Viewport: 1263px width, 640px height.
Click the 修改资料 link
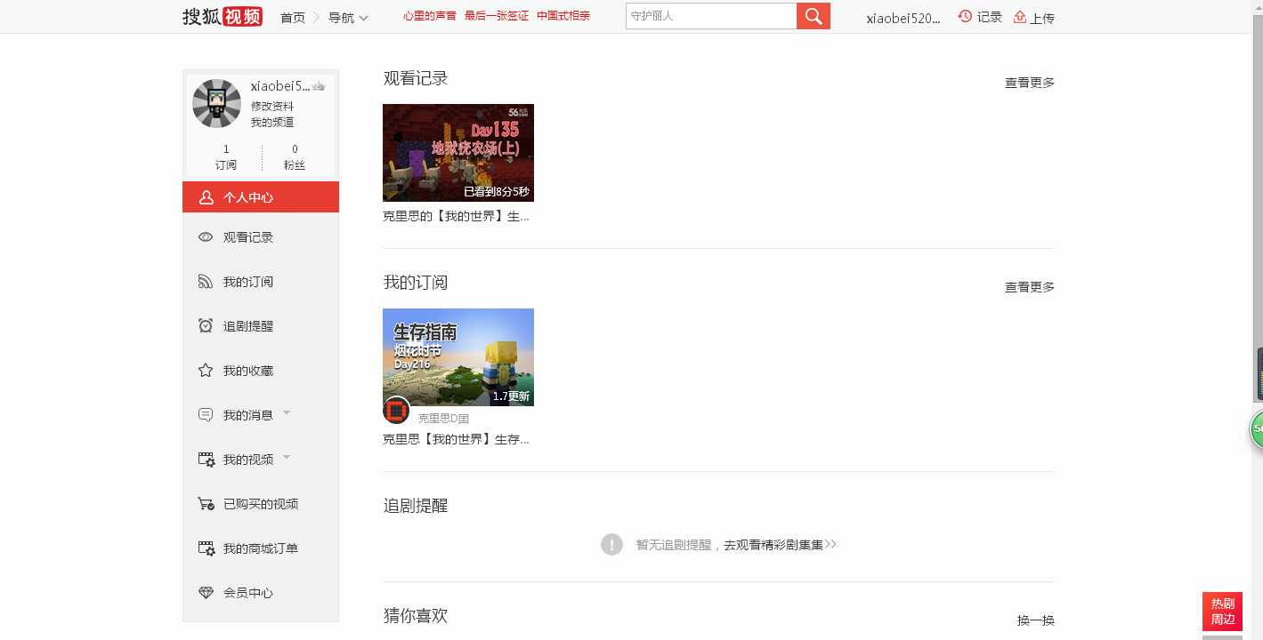click(272, 106)
